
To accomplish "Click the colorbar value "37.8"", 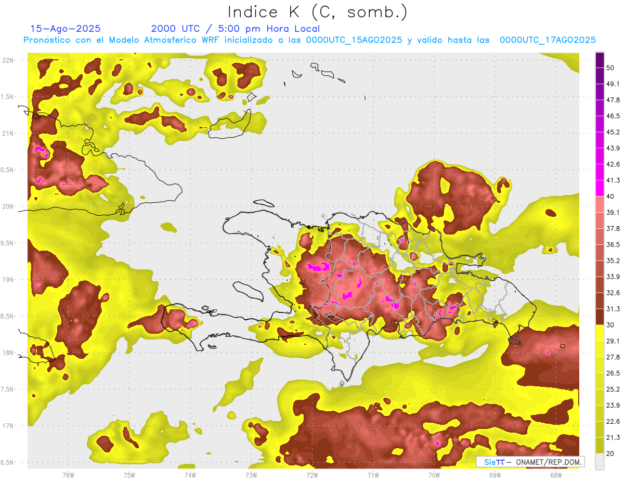I will (613, 228).
